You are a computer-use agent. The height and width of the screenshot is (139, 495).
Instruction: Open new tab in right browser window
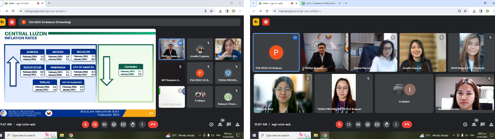point(346,3)
